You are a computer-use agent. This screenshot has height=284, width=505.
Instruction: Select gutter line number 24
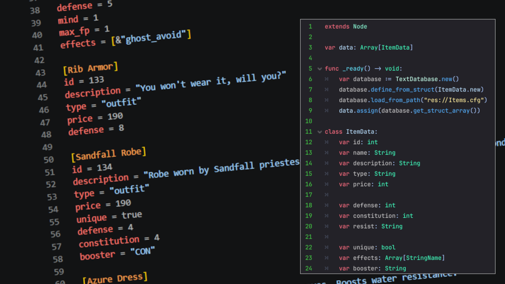pyautogui.click(x=309, y=268)
